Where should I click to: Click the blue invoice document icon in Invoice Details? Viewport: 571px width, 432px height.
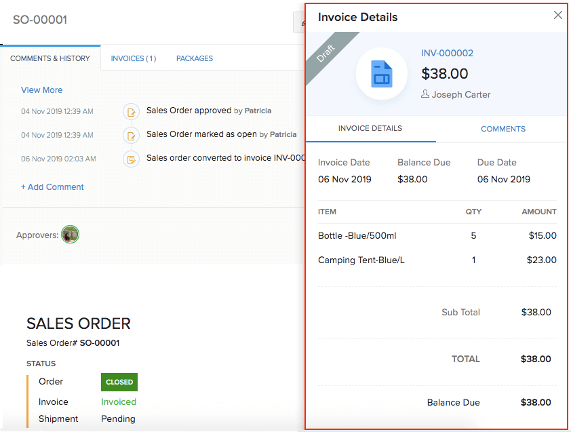point(382,73)
